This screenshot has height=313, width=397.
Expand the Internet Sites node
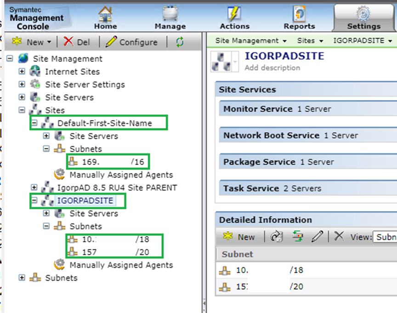click(22, 72)
